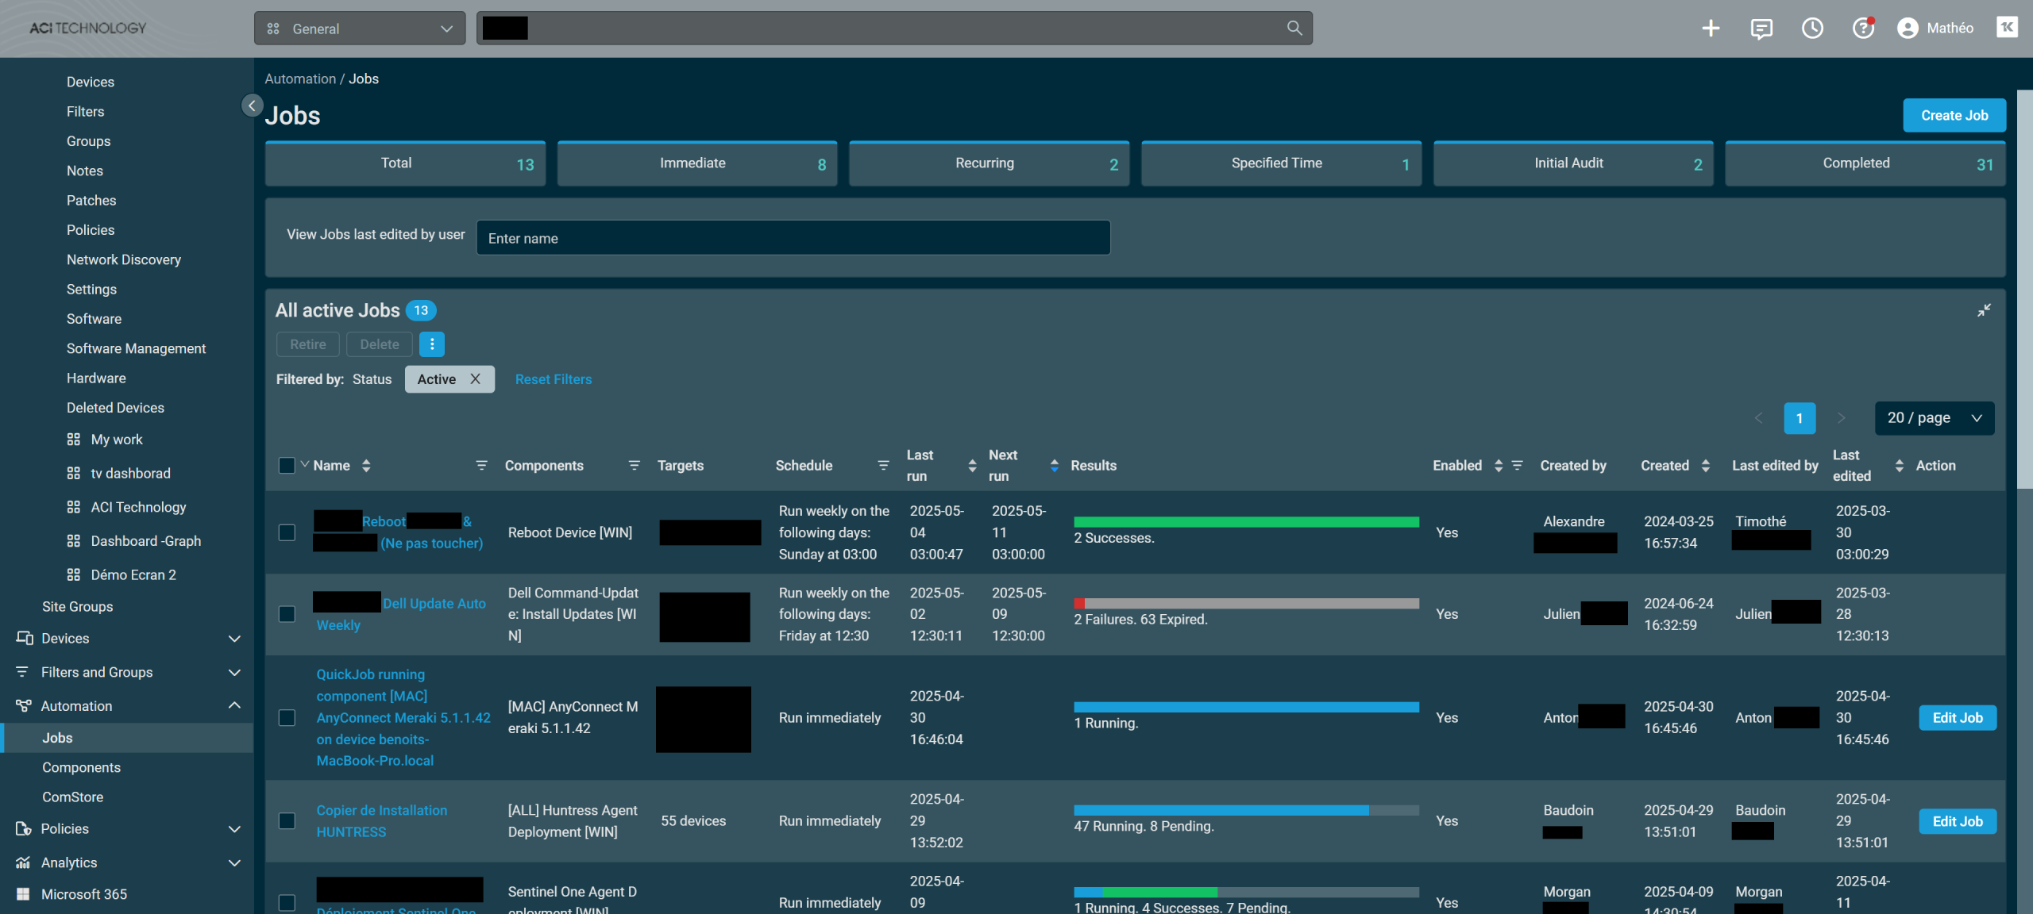This screenshot has height=914, width=2033.
Task: Open the ACI Technology dashboard icon
Action: tap(74, 507)
